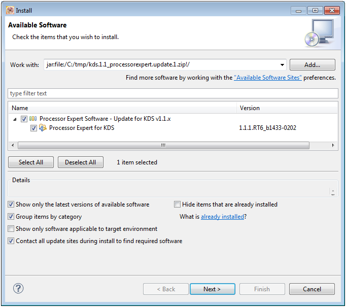Click the Next > button
This screenshot has height=307, width=346.
212,289
